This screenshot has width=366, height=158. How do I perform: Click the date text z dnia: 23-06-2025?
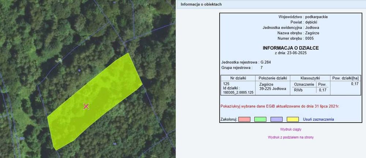click(x=291, y=53)
